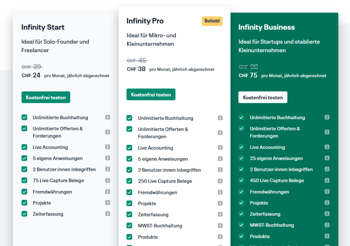The height and width of the screenshot is (246, 350).
Task: Open info icon for MWST-Buchhaltung in Infinity Pro
Action: [220, 225]
